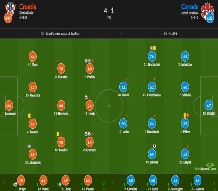This screenshot has width=218, height=191.
Task: Click Livaja's goal ball icon
Action: click(x=86, y=97)
